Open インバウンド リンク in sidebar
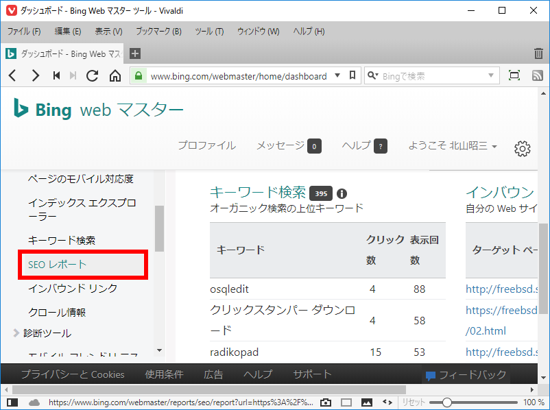This screenshot has width=550, height=410. [73, 288]
